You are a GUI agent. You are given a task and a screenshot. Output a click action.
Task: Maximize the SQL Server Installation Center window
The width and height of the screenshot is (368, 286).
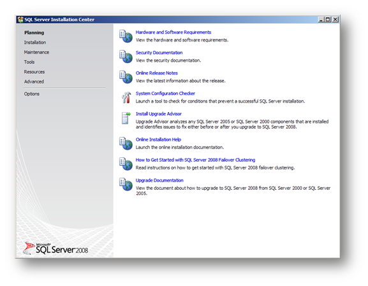(328, 20)
